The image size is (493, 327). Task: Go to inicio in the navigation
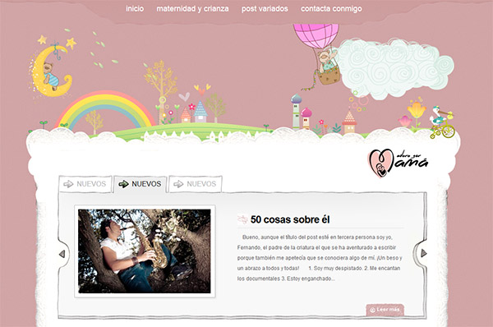click(135, 9)
